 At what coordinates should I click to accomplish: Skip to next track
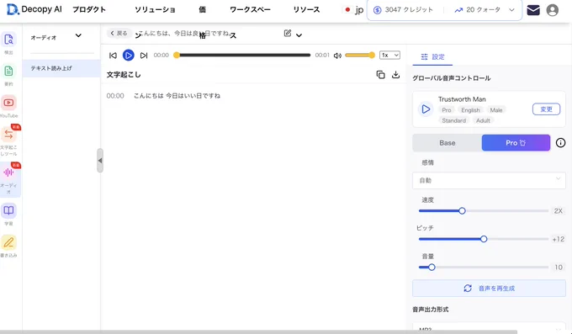[x=144, y=56]
